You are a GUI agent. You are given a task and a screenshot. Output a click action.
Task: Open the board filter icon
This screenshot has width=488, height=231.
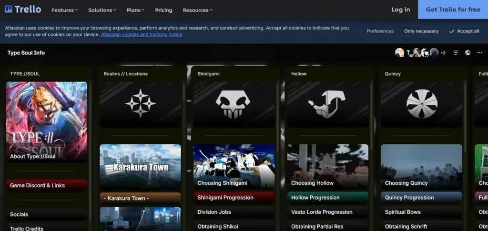pos(456,53)
